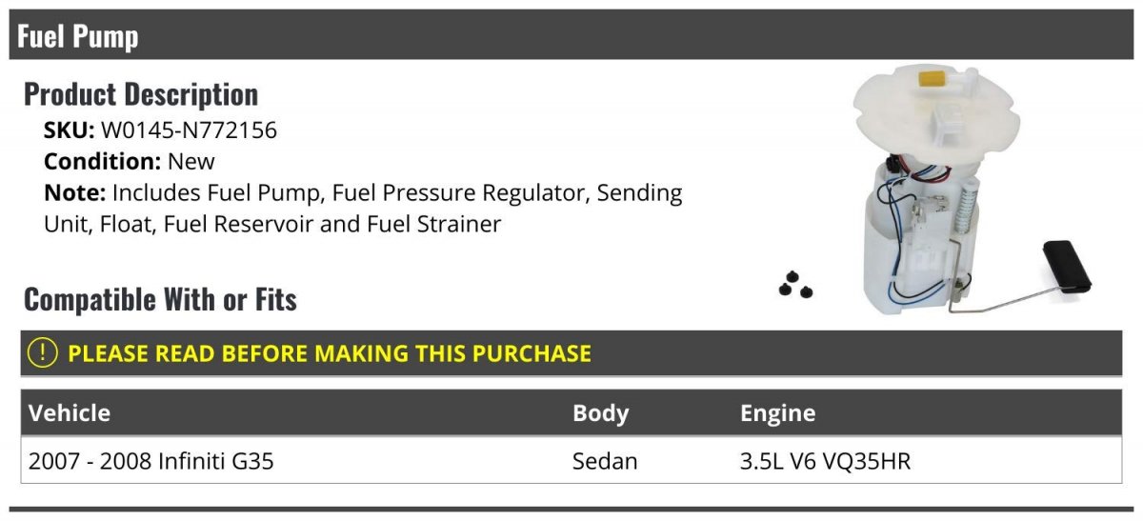The width and height of the screenshot is (1143, 521).
Task: Click the Engine column header
Action: pos(777,413)
